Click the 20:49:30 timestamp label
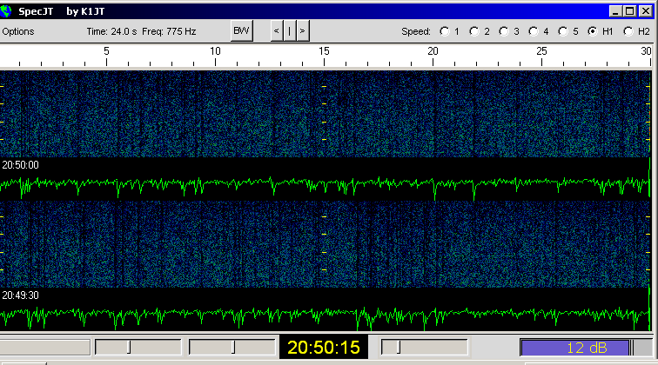 [x=20, y=295]
